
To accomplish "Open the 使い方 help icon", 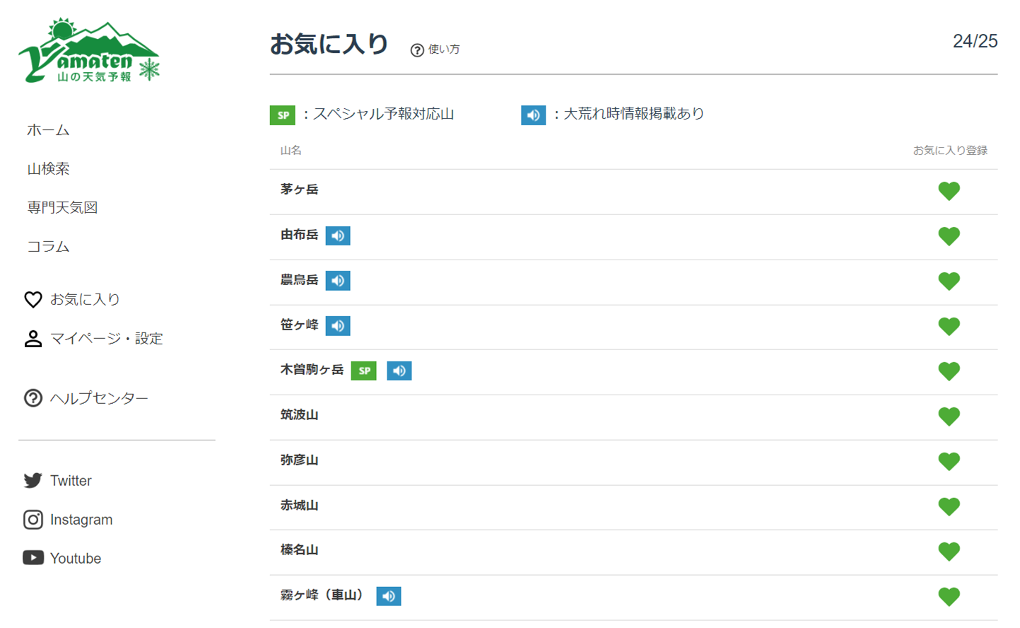I will pos(417,50).
